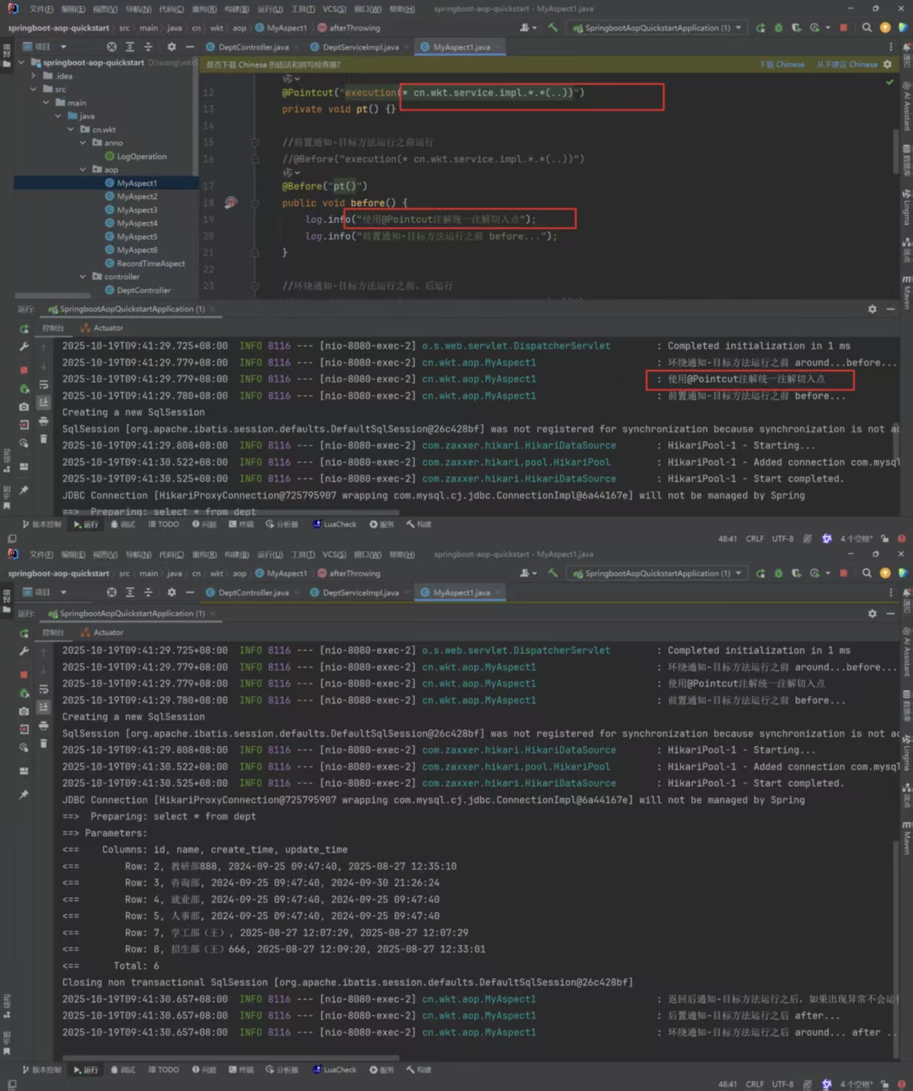The image size is (913, 1091).
Task: Click trash icon to clear upper window console
Action: [44, 438]
